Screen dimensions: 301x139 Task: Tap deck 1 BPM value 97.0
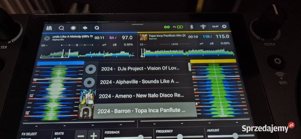(x=127, y=38)
